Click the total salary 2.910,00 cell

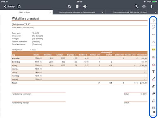click(143, 83)
